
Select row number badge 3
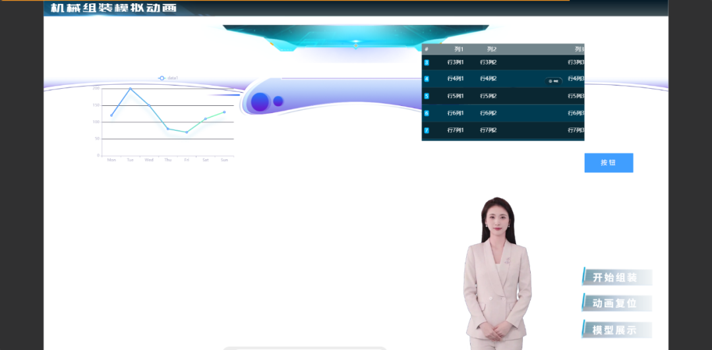[427, 63]
